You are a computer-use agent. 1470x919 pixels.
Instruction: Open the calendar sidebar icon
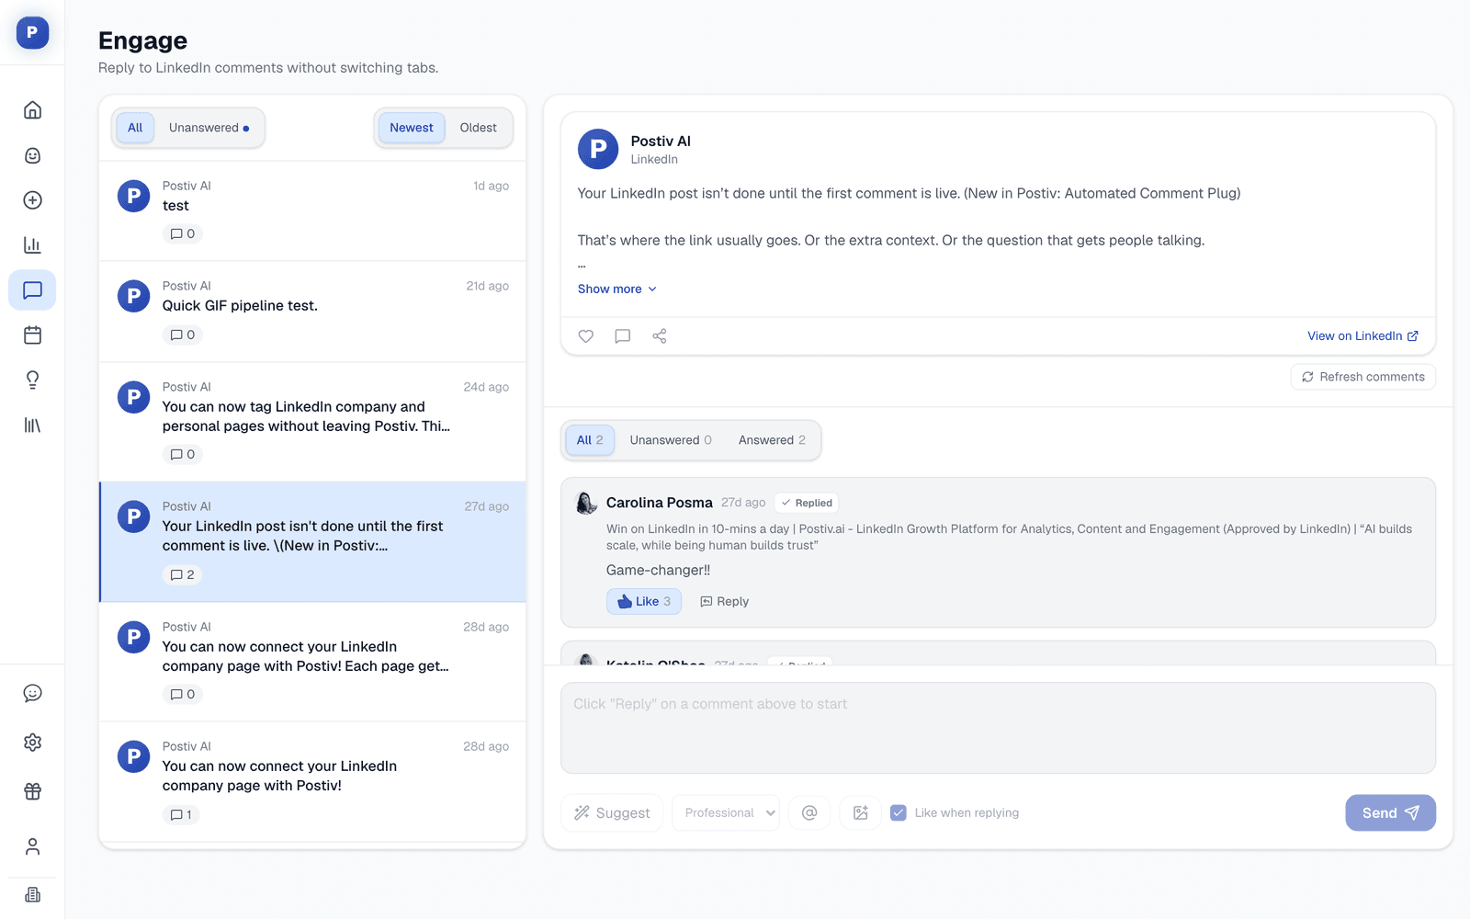32,335
